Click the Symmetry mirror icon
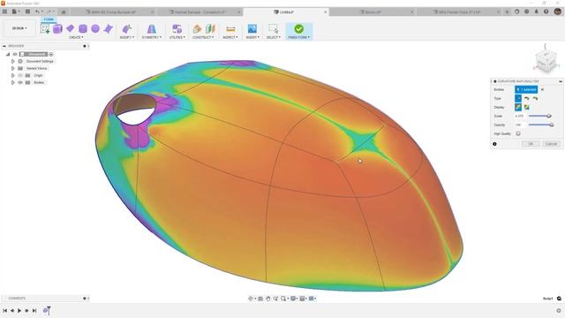565x318 pixels. tap(152, 29)
